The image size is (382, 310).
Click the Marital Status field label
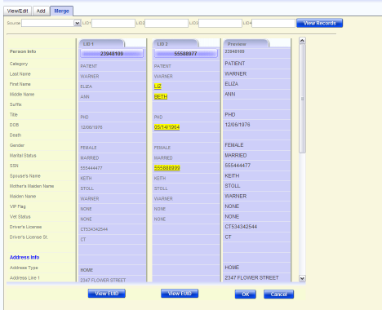tap(23, 156)
